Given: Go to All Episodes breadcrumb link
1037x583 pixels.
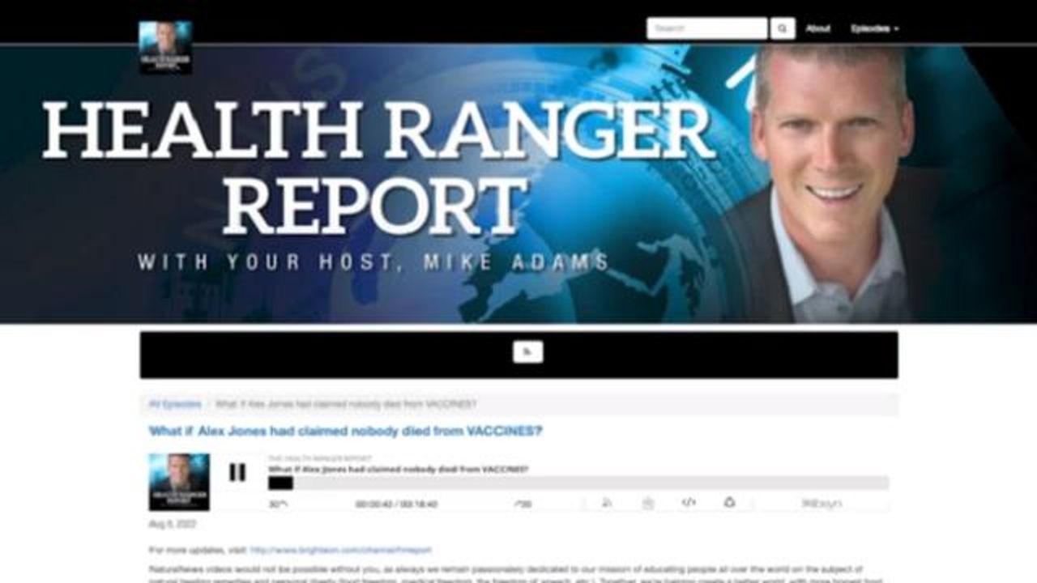Looking at the screenshot, I should click(174, 404).
